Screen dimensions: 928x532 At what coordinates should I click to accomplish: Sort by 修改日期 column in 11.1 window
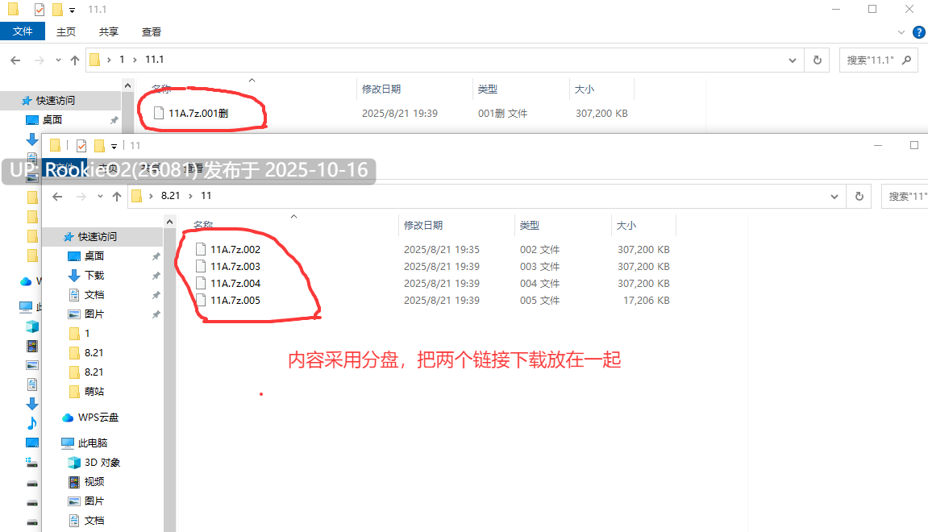point(381,89)
